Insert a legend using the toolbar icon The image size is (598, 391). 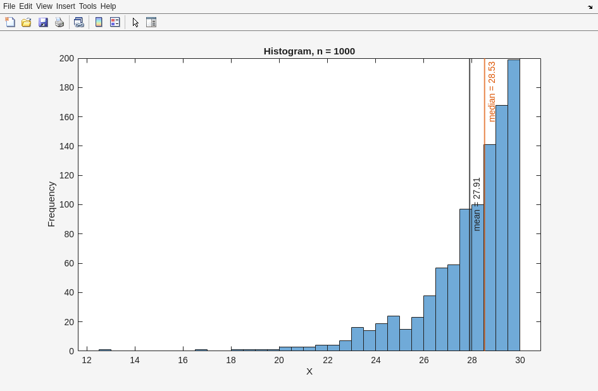pos(115,22)
